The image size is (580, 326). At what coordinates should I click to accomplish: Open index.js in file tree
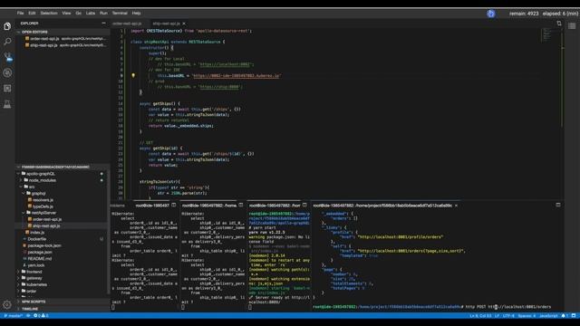coord(37,233)
